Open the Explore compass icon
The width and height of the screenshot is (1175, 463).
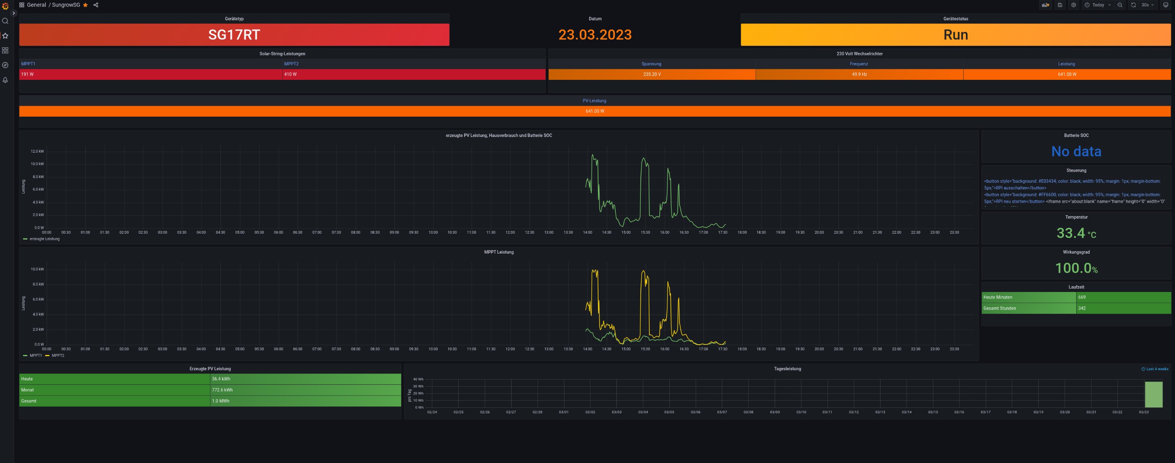tap(5, 65)
